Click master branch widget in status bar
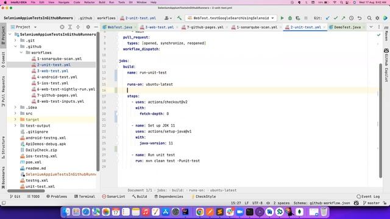Viewport: 390px width, 219px height. click(x=371, y=203)
